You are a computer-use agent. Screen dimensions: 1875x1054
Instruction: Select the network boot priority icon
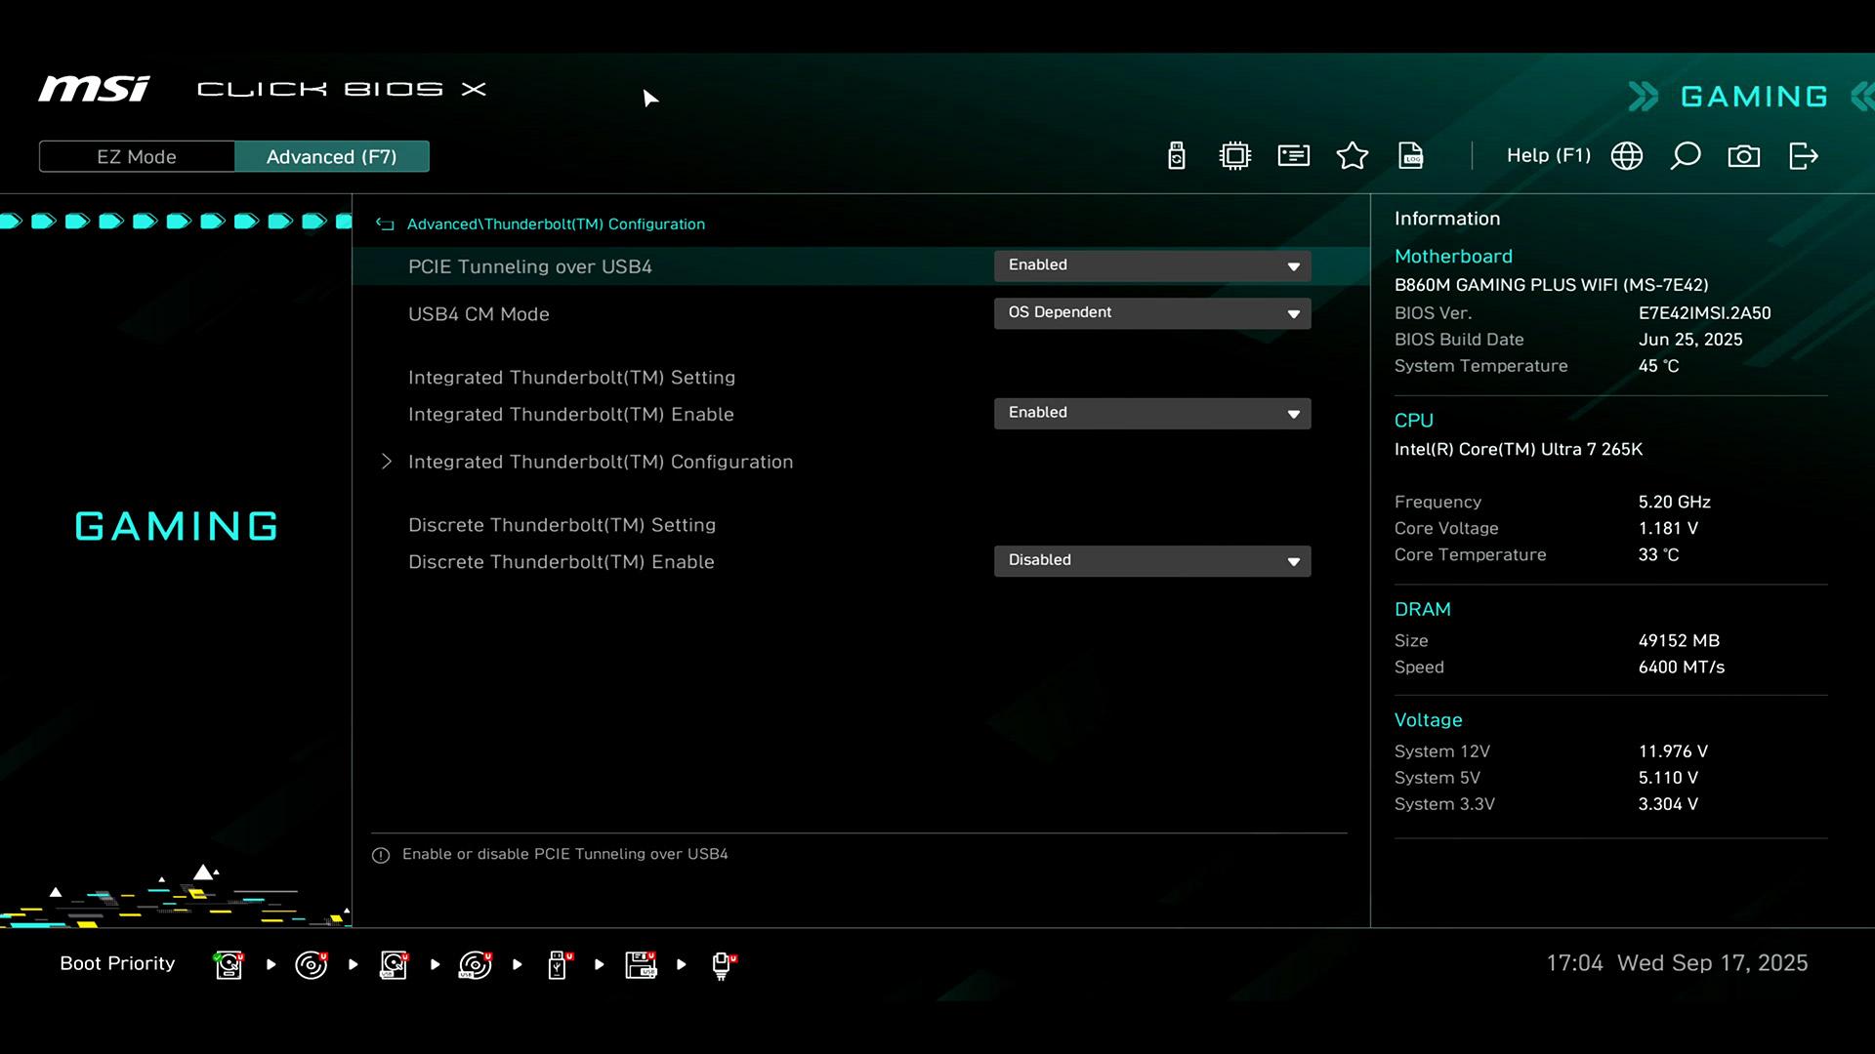click(722, 964)
